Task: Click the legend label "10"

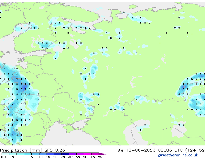Action: pos(40,157)
